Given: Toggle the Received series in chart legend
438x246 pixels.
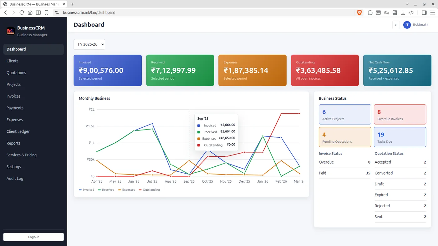Looking at the screenshot, I should (106, 190).
